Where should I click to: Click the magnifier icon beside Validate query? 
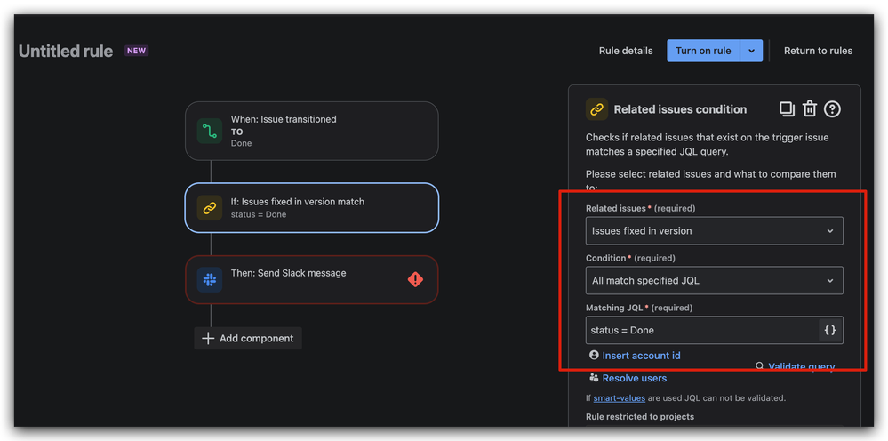[759, 366]
